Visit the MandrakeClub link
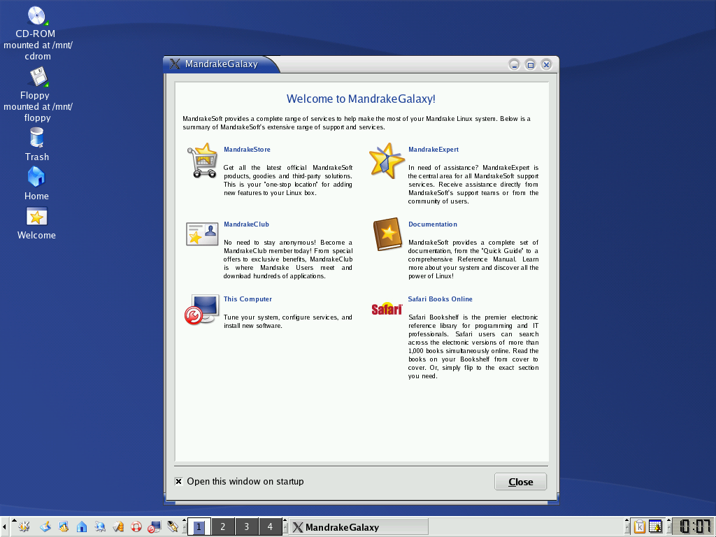This screenshot has height=537, width=716. point(247,224)
